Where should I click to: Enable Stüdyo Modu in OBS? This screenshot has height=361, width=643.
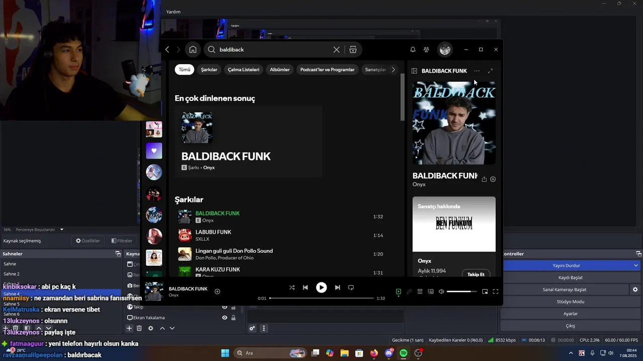tap(571, 301)
